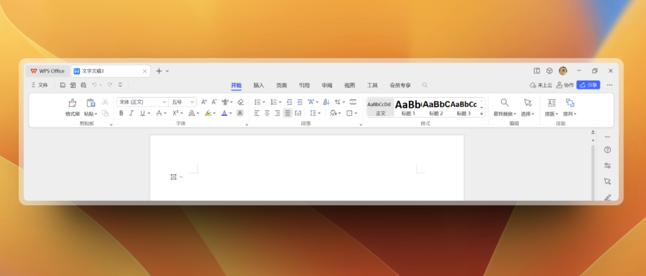This screenshot has height=276, width=646.
Task: Open the new tab dropdown chevron
Action: 167,71
